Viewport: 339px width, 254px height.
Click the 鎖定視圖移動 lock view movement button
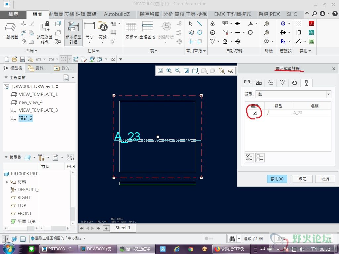click(45, 32)
